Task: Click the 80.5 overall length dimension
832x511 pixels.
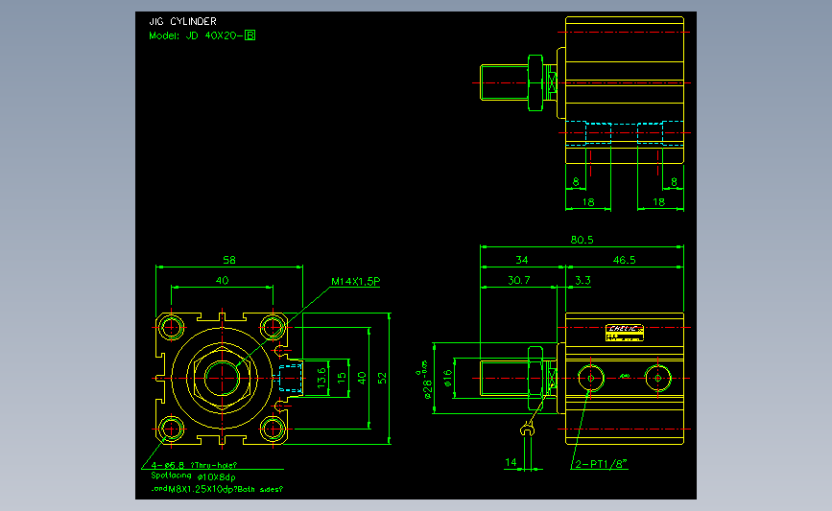Action: point(582,240)
